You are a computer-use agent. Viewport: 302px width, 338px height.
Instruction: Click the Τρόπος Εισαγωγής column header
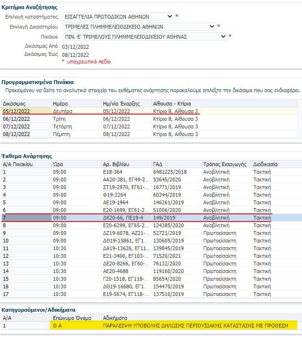click(227, 164)
